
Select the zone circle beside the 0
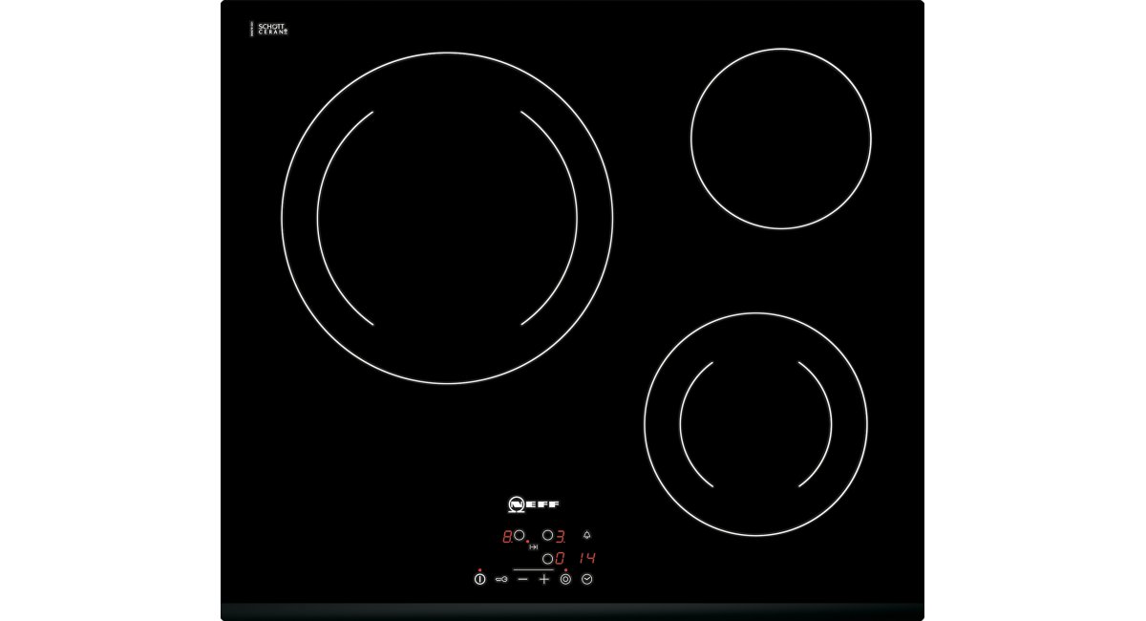548,559
